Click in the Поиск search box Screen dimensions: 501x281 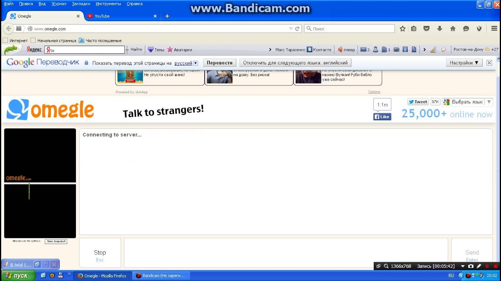(x=350, y=28)
